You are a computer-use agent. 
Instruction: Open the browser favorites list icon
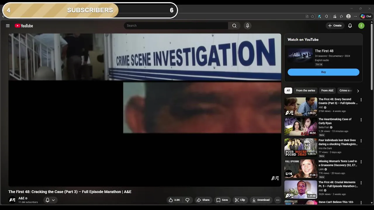coord(341,16)
